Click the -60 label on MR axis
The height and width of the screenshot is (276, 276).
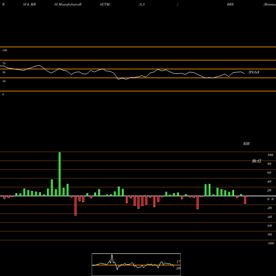269,226
